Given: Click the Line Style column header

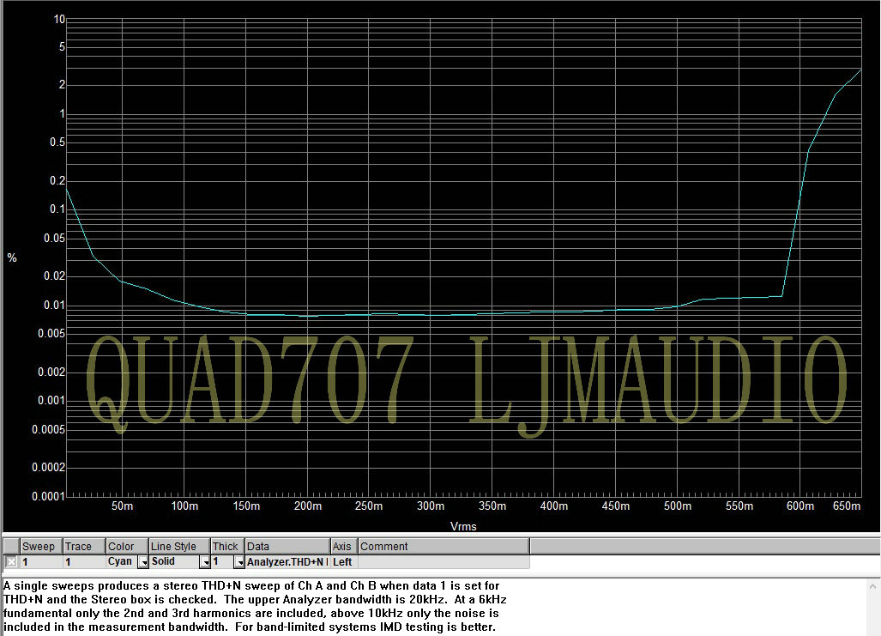Looking at the screenshot, I should [178, 547].
